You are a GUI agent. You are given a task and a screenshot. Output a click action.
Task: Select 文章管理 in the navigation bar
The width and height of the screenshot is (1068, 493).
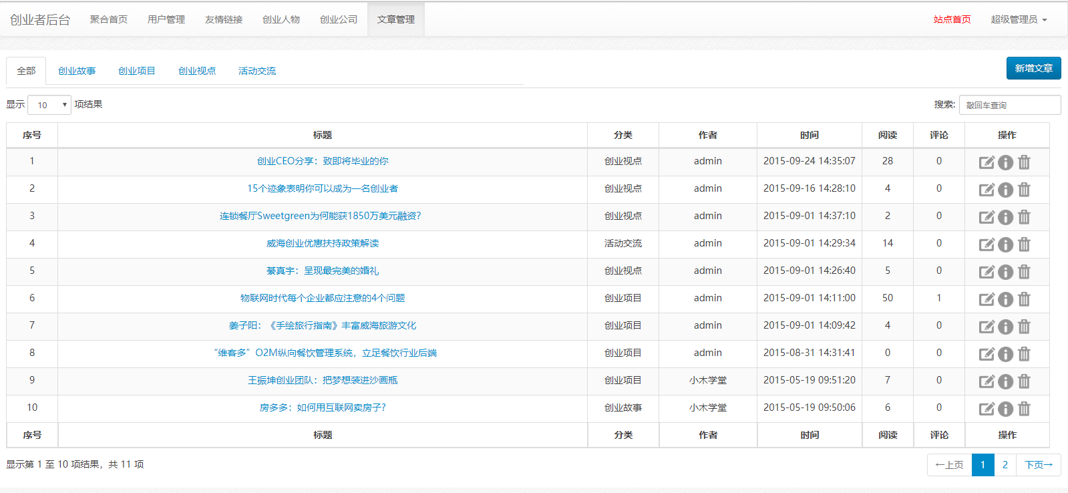[396, 19]
